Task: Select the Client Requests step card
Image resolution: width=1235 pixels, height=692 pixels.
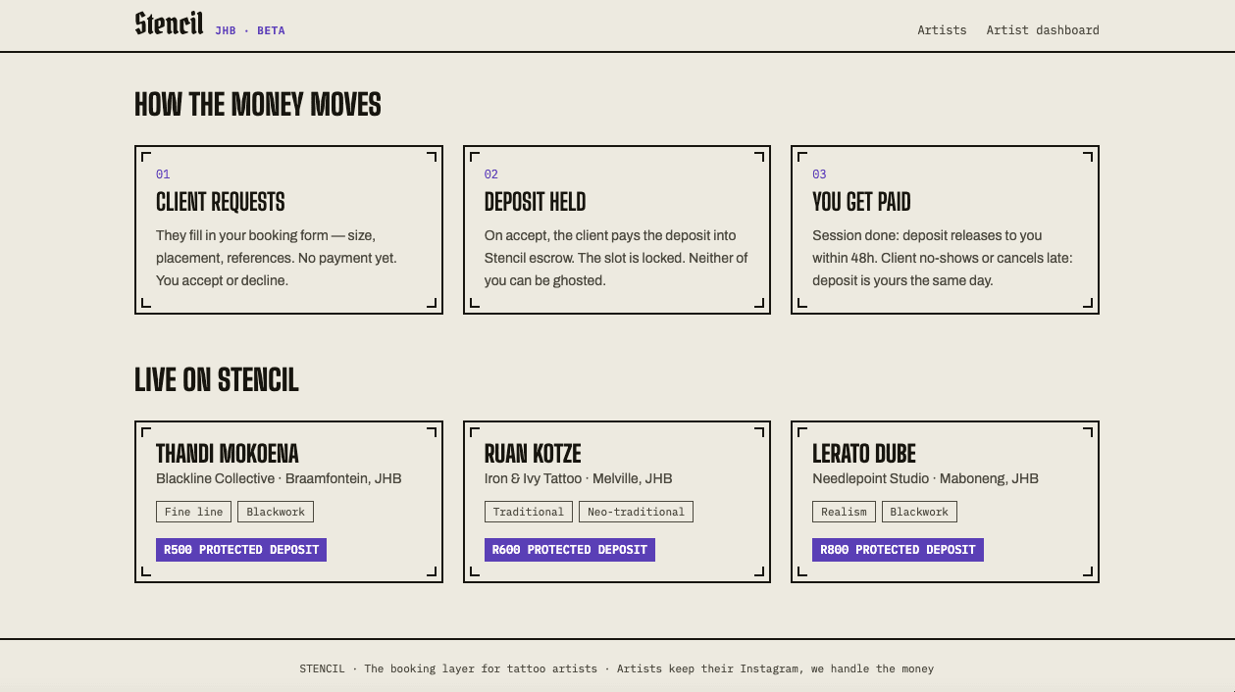Action: (288, 230)
